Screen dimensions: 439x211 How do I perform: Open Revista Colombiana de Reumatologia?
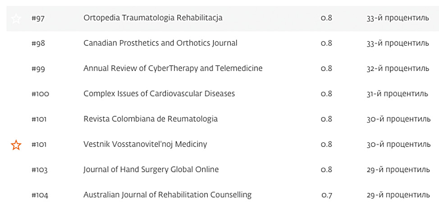tap(151, 119)
